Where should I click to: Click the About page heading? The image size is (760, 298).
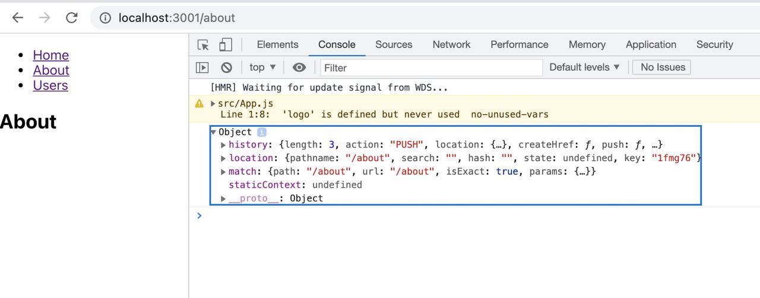pyautogui.click(x=28, y=122)
